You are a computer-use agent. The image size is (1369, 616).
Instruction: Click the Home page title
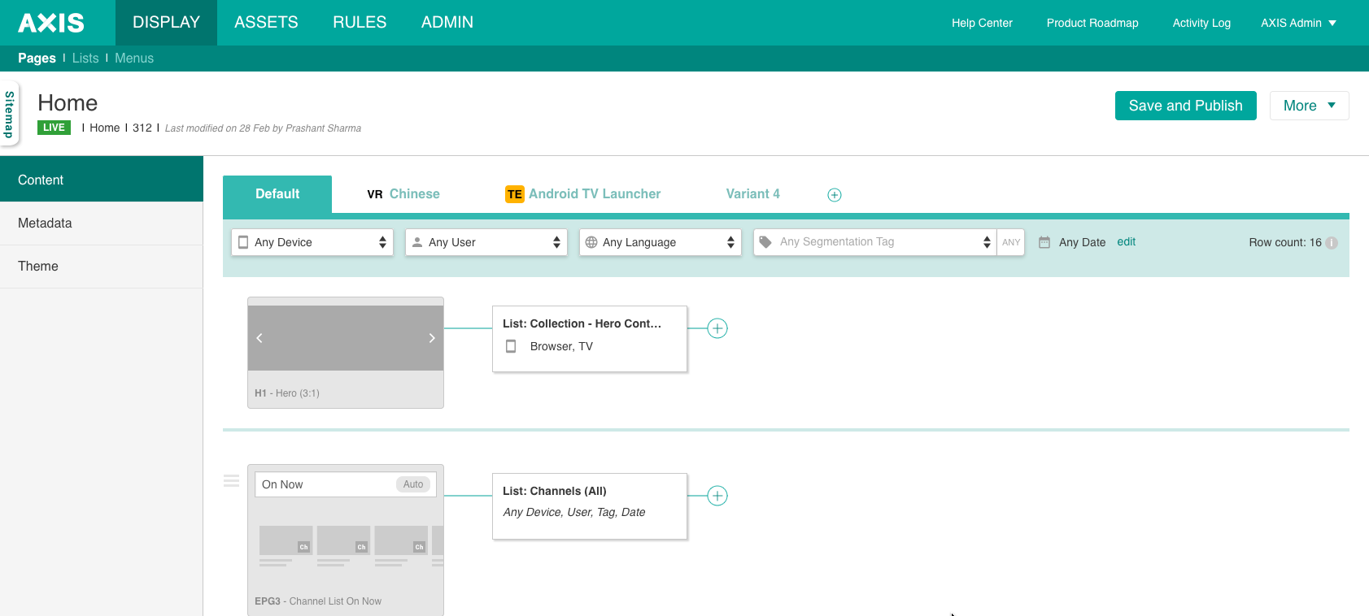(68, 103)
